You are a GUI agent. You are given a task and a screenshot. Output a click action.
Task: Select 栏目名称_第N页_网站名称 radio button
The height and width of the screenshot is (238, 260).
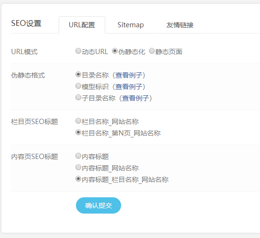click(78, 132)
